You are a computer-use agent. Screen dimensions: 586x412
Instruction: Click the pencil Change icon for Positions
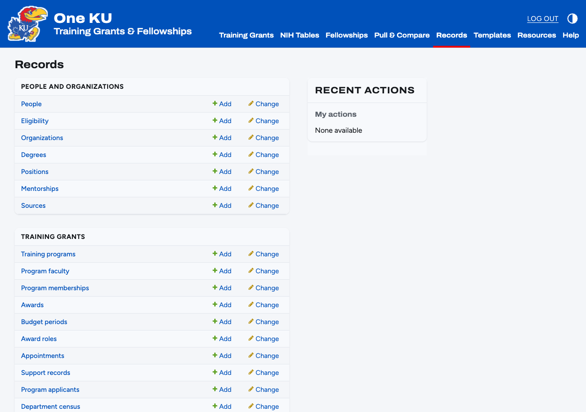251,171
